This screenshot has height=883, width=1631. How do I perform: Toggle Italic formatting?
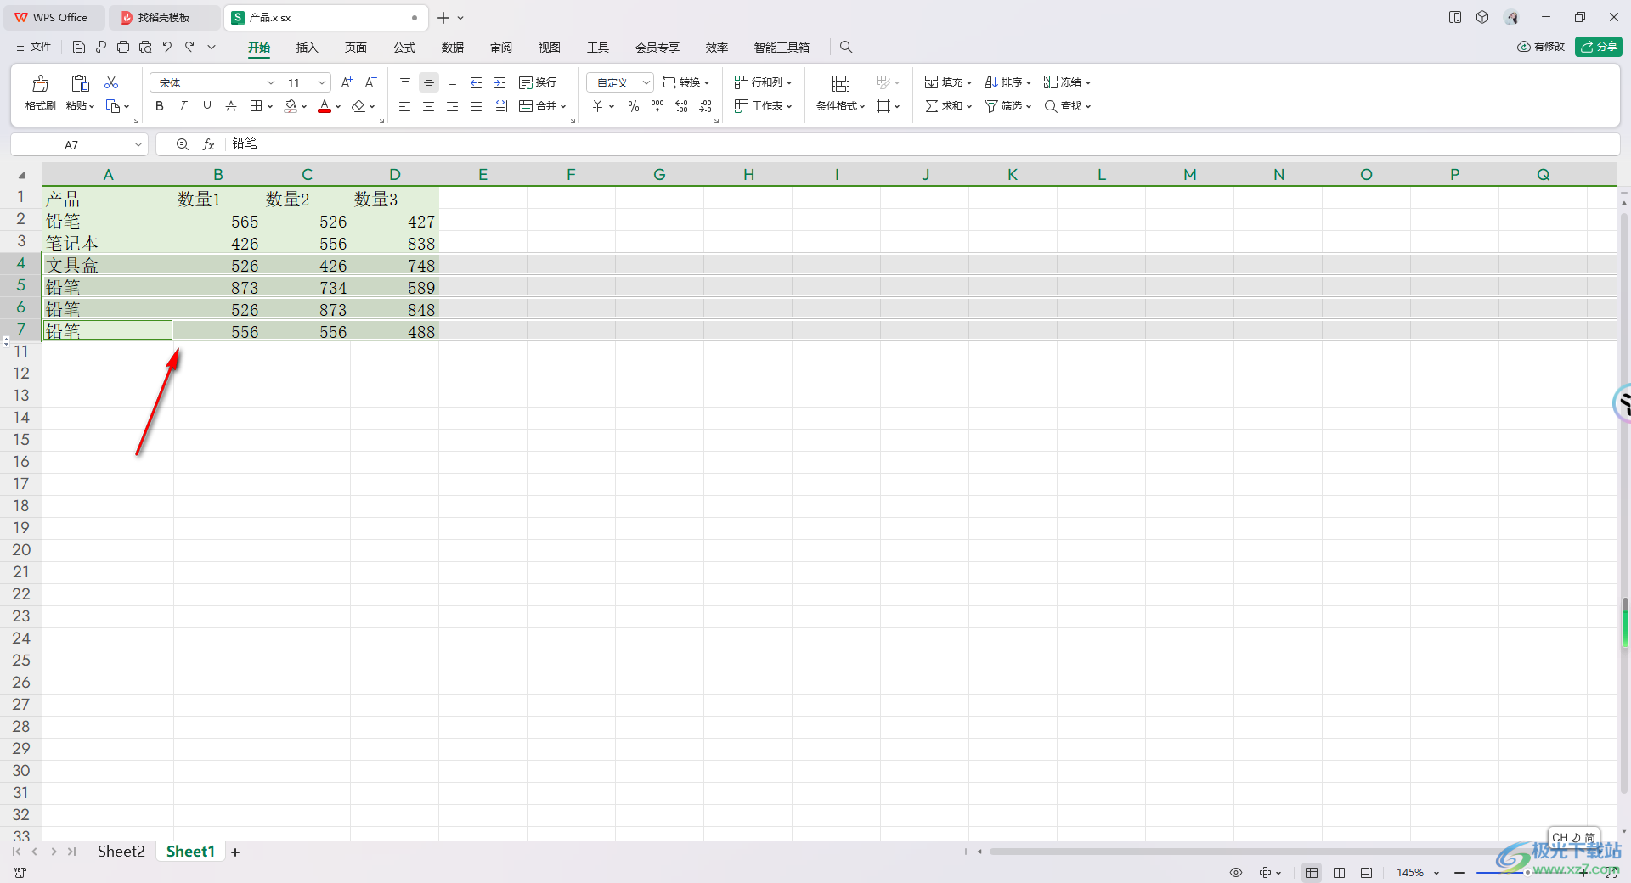coord(183,106)
